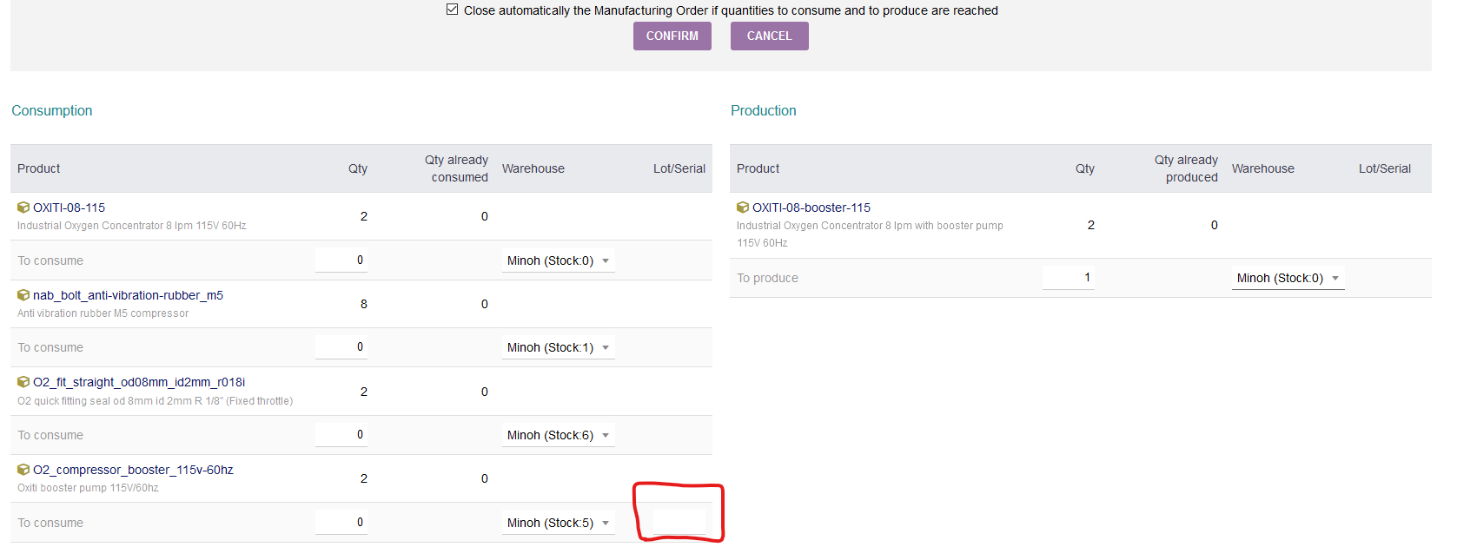The width and height of the screenshot is (1457, 547).
Task: Open the Minoh (Stock:6) warehouse dropdown
Action: coord(558,435)
